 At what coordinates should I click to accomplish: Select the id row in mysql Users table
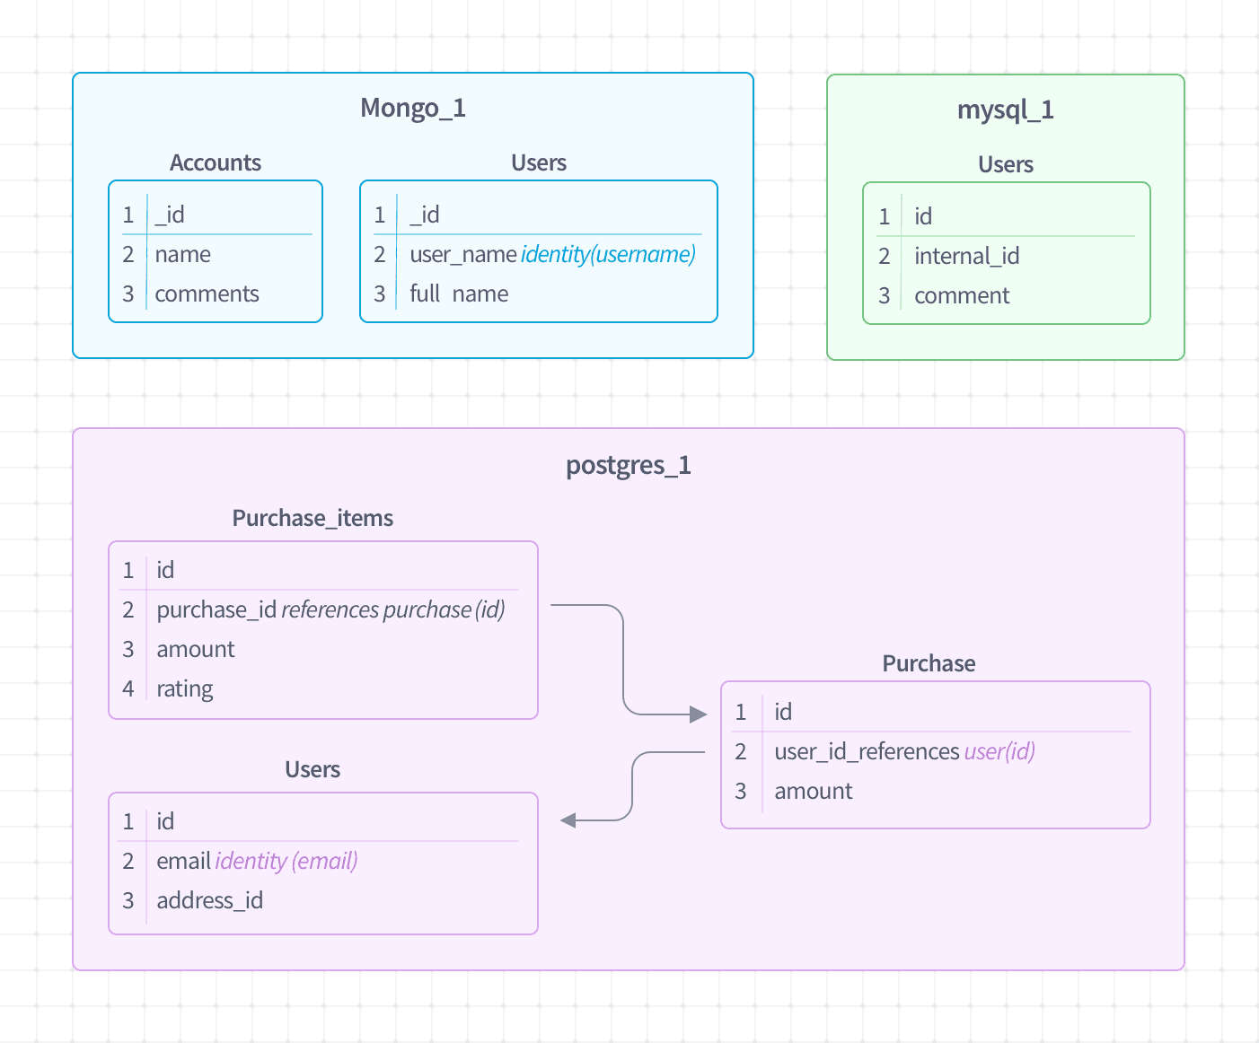click(1006, 216)
